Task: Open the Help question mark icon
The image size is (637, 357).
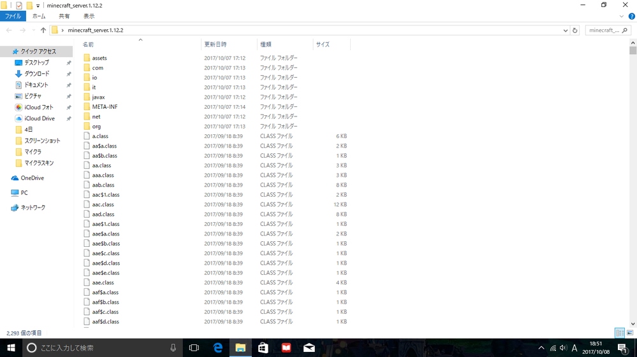Action: [x=631, y=16]
